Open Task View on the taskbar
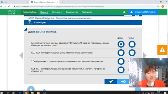 pos(13,93)
